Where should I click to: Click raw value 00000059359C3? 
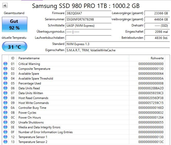151,93
